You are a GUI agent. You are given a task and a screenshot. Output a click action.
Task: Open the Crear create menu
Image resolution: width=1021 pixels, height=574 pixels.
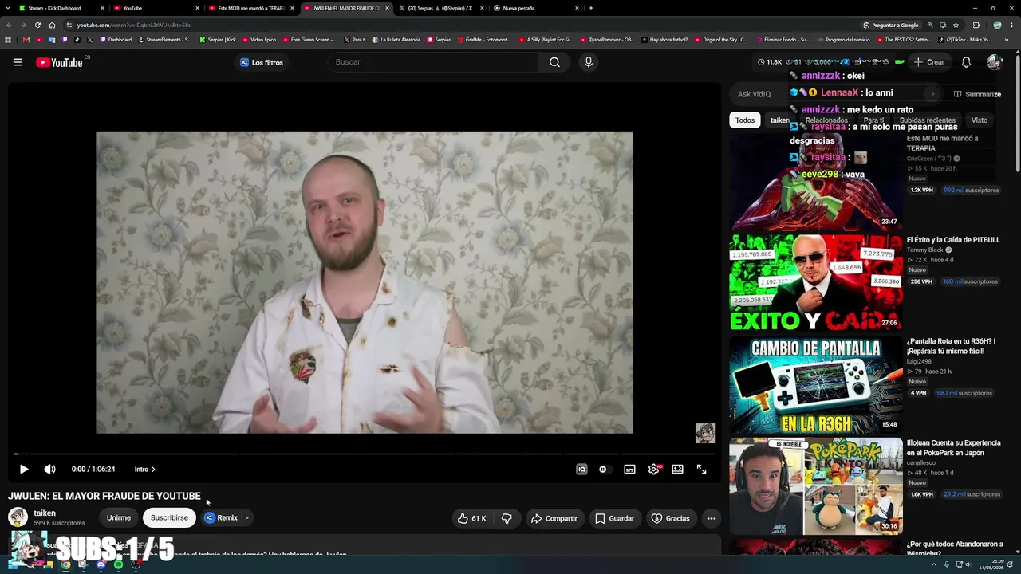tap(929, 62)
